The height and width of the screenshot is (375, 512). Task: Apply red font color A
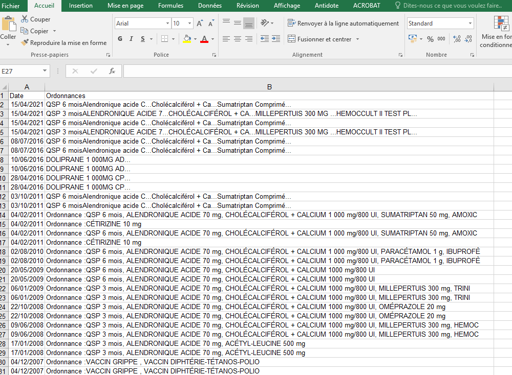point(204,39)
